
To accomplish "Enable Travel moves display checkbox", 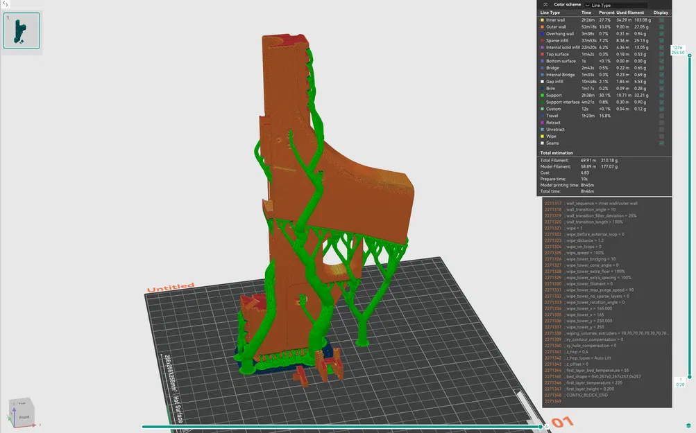I will 661,116.
